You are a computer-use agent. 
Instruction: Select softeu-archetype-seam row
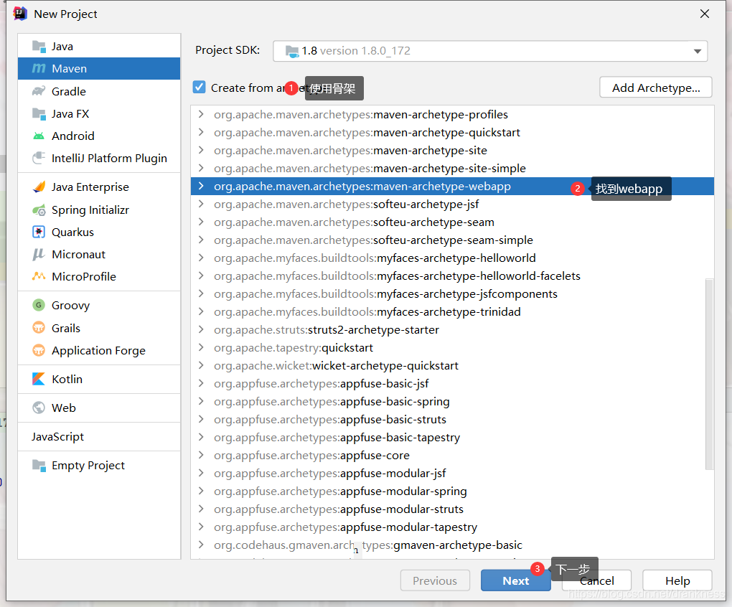coord(452,222)
